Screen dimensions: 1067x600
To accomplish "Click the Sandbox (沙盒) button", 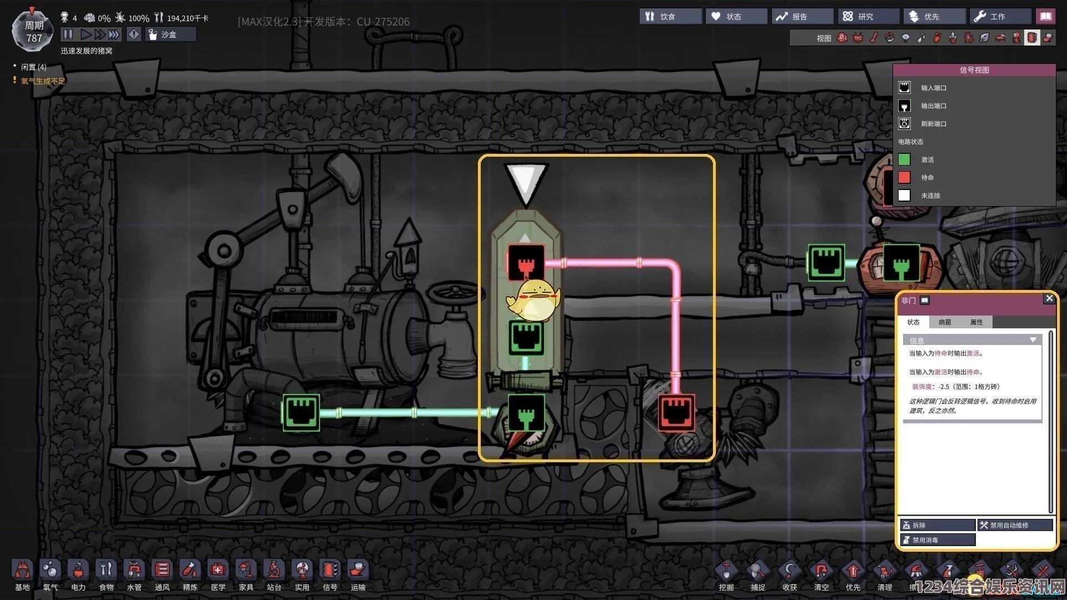I will 171,34.
